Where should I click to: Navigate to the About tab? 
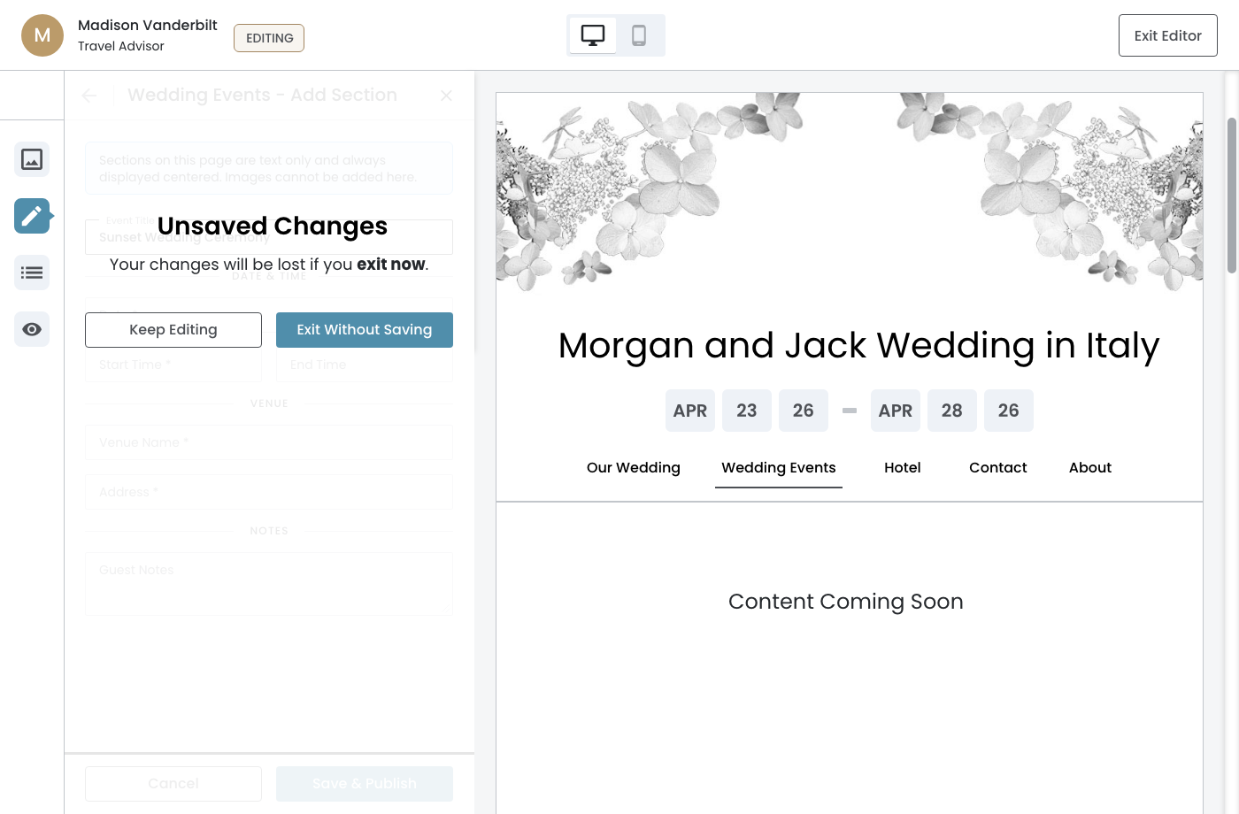tap(1089, 468)
